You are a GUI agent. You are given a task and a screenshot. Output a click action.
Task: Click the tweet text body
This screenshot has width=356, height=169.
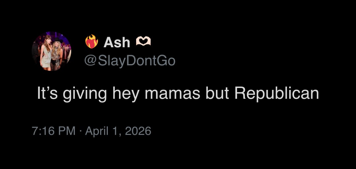[178, 94]
